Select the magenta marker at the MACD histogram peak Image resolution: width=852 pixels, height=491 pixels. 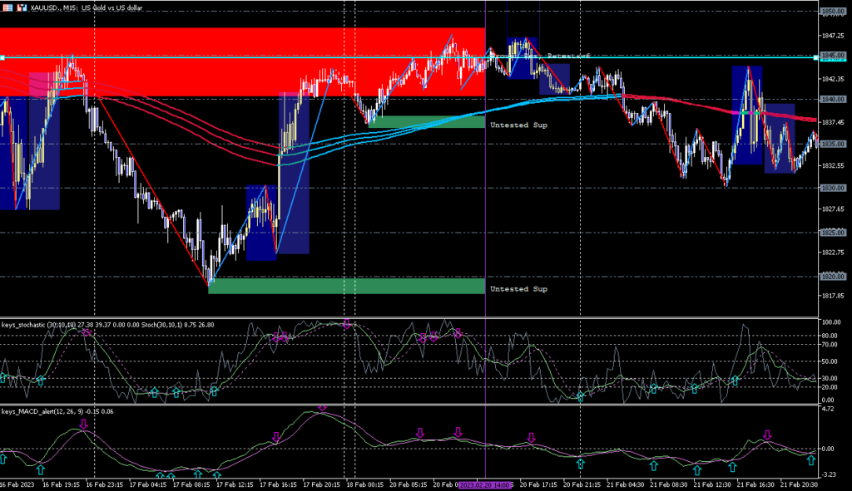pyautogui.click(x=322, y=409)
